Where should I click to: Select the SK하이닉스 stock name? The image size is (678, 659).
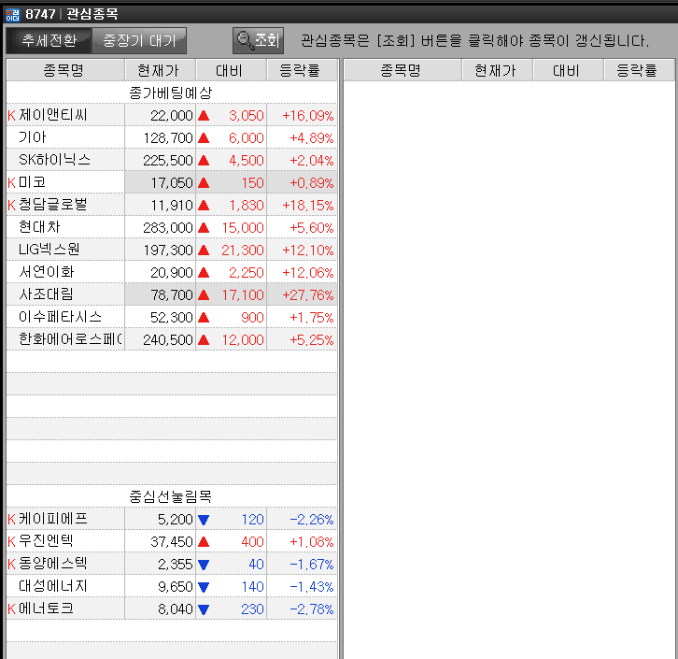(x=54, y=160)
